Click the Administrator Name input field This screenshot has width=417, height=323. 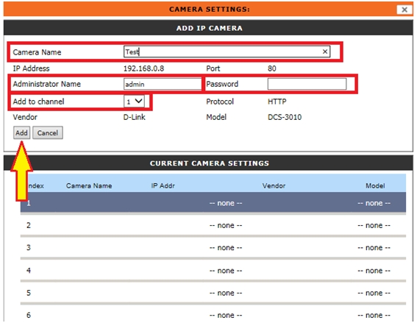point(163,84)
